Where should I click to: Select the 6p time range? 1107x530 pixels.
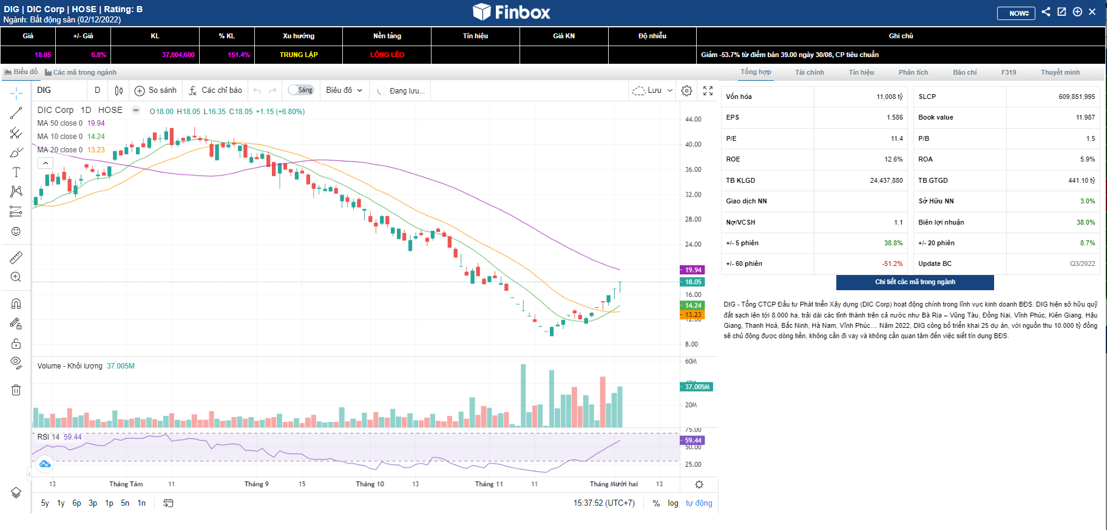[76, 503]
